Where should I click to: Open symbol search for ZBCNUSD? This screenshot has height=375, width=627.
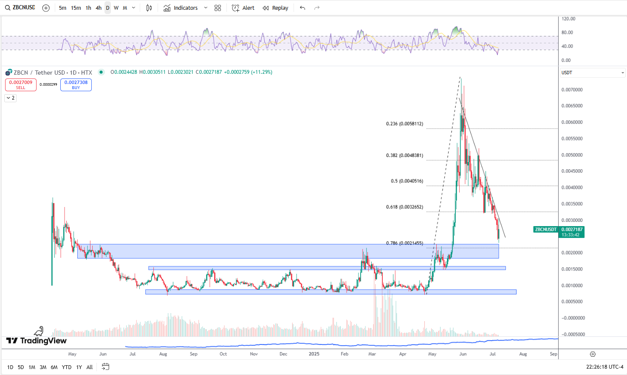20,8
